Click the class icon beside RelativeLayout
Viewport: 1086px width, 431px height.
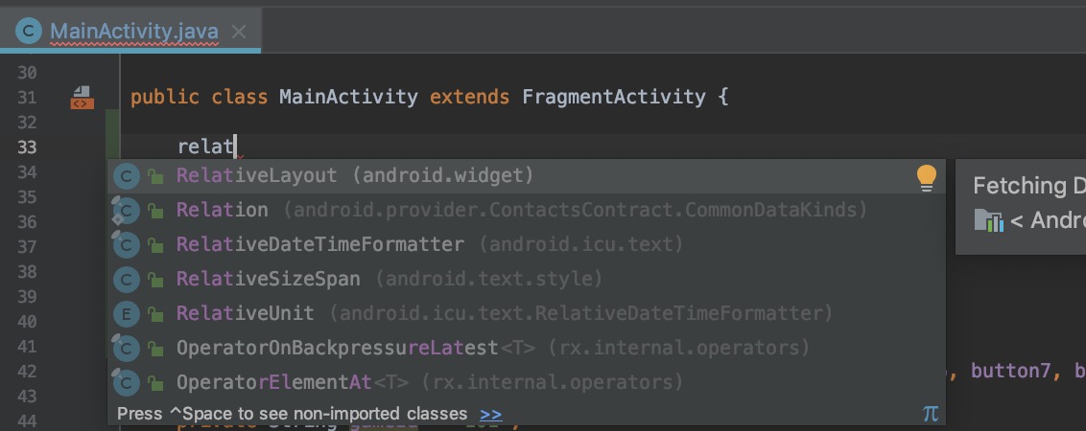pyautogui.click(x=127, y=176)
